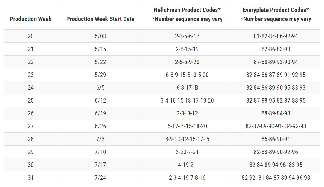Click the Production Week Start Date header
324x187 pixels.
click(x=100, y=19)
